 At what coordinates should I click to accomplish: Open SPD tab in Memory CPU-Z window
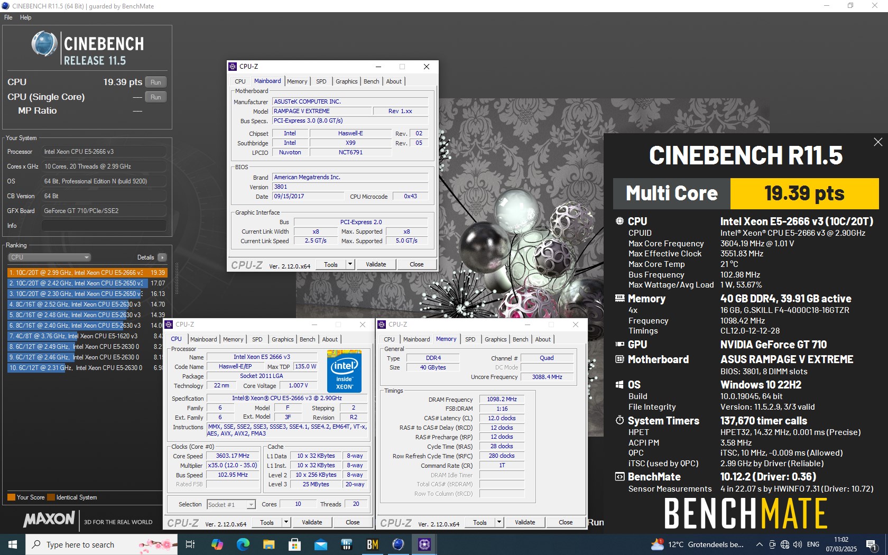coord(470,339)
